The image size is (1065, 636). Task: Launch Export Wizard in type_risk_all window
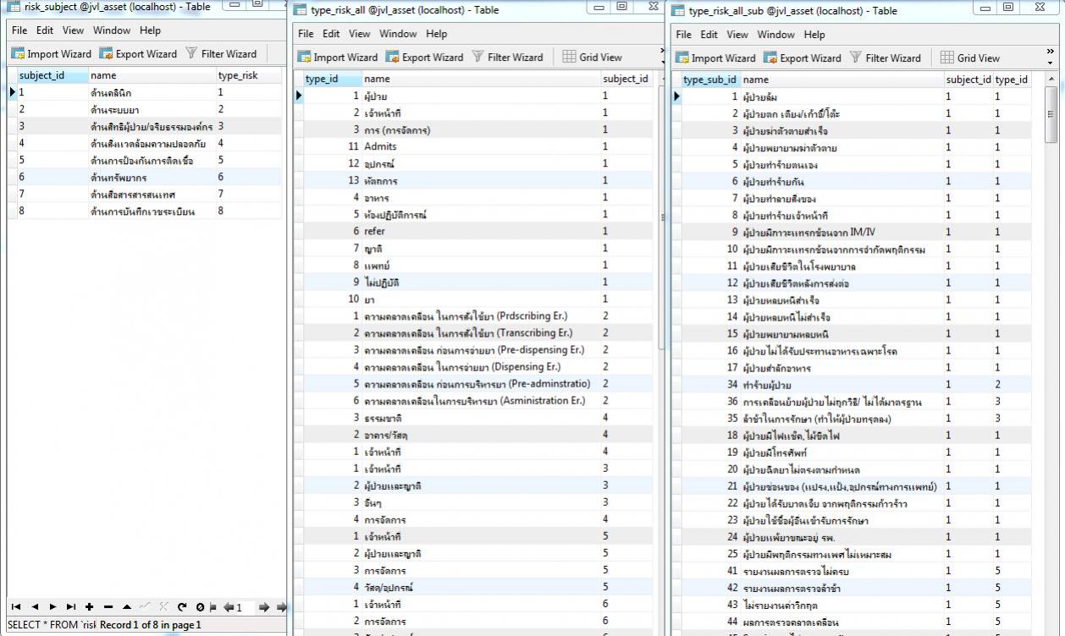pyautogui.click(x=424, y=58)
